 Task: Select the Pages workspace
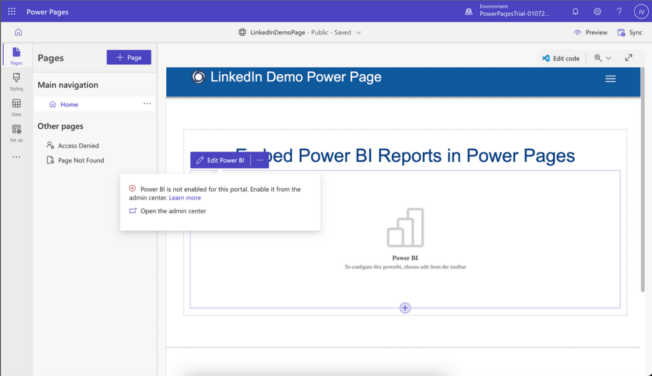pyautogui.click(x=16, y=56)
